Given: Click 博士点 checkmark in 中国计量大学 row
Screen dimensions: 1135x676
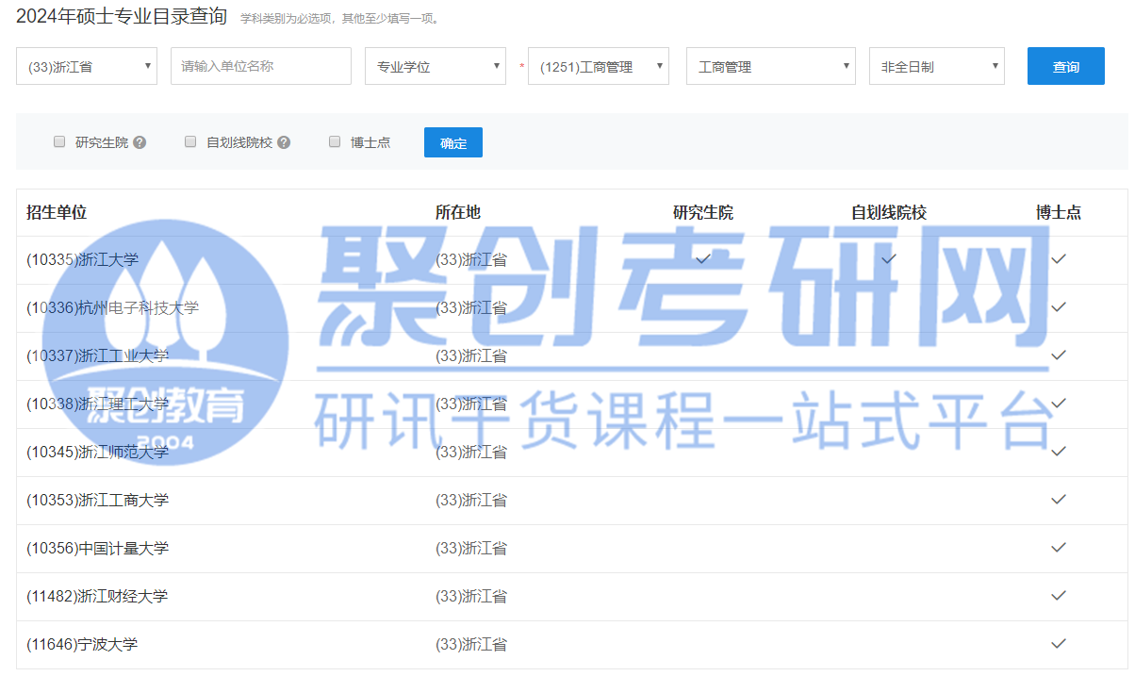Looking at the screenshot, I should [1059, 547].
